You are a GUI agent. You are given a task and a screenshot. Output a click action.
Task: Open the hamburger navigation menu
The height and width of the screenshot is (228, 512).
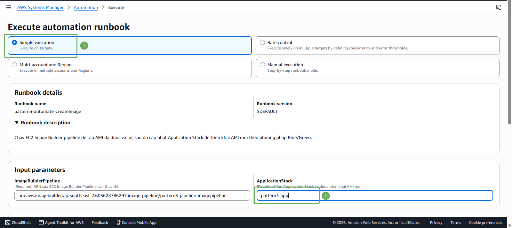[x=9, y=7]
